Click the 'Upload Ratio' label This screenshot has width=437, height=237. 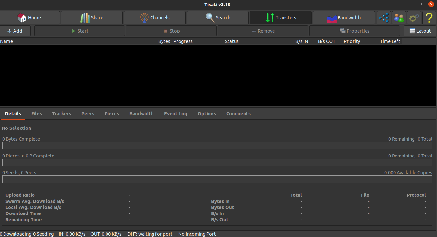(x=20, y=195)
